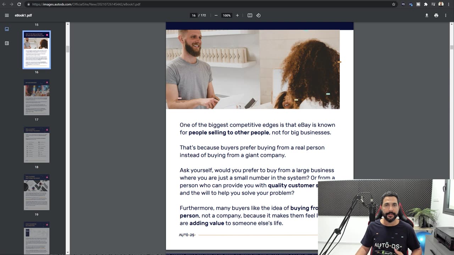Viewport: 454px width, 255px height.
Task: Click 'adding value' bold text
Action: (x=207, y=223)
